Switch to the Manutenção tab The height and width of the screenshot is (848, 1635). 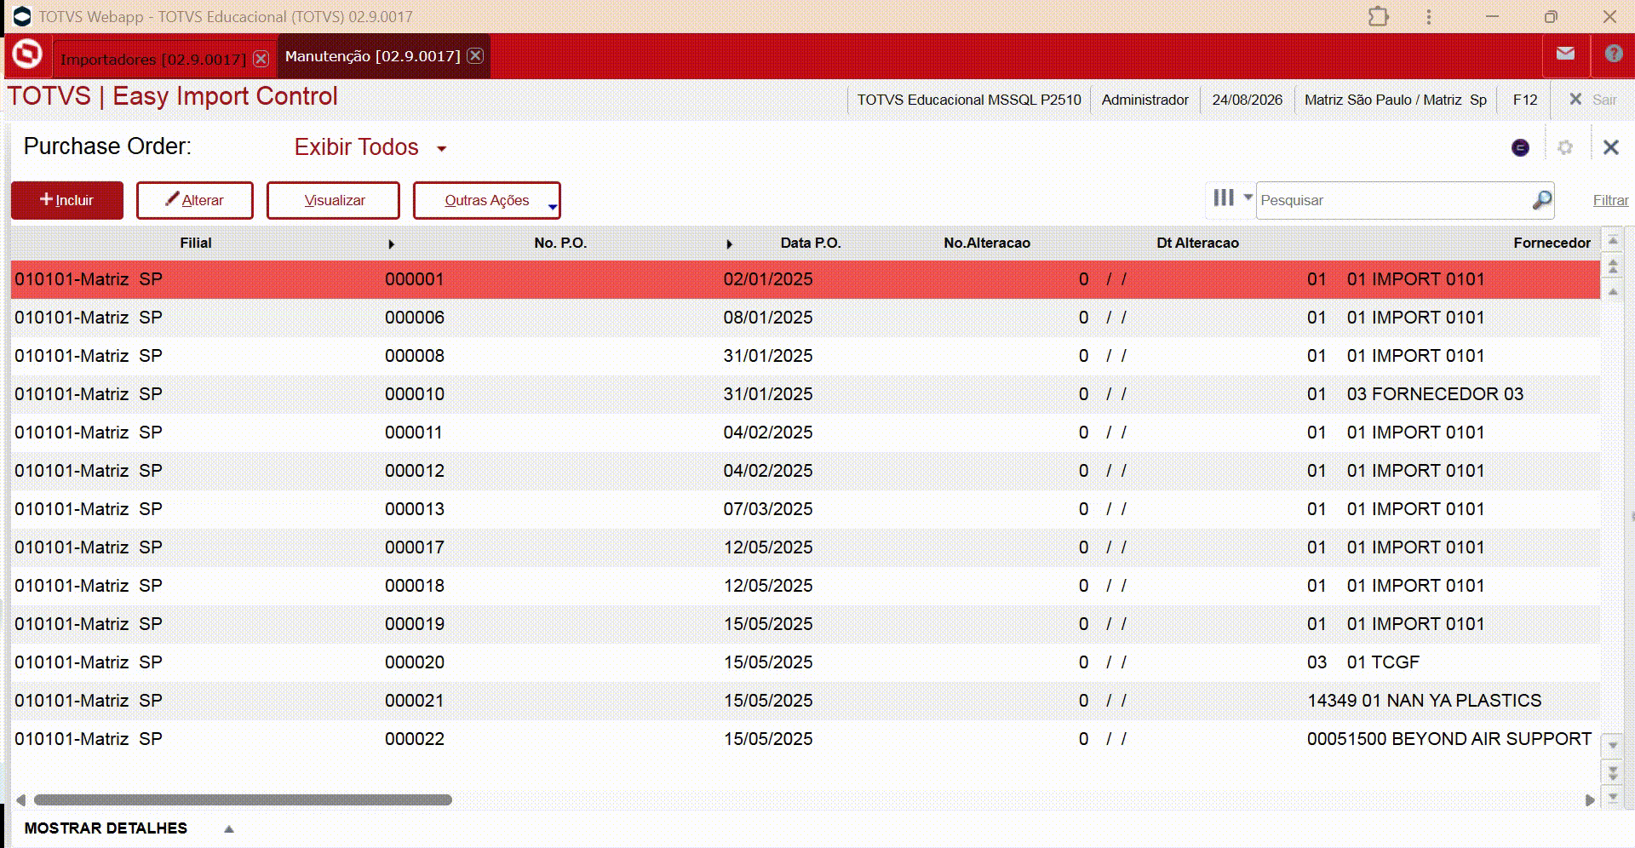click(372, 55)
